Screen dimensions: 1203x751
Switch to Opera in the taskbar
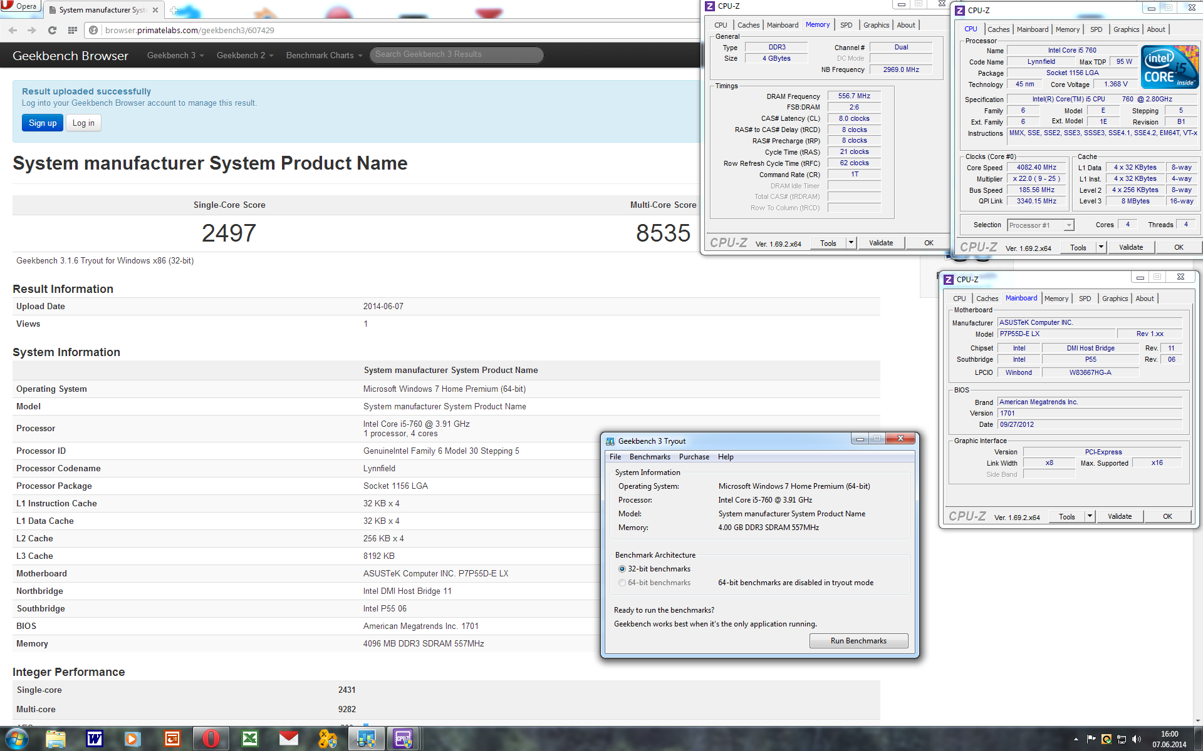211,739
